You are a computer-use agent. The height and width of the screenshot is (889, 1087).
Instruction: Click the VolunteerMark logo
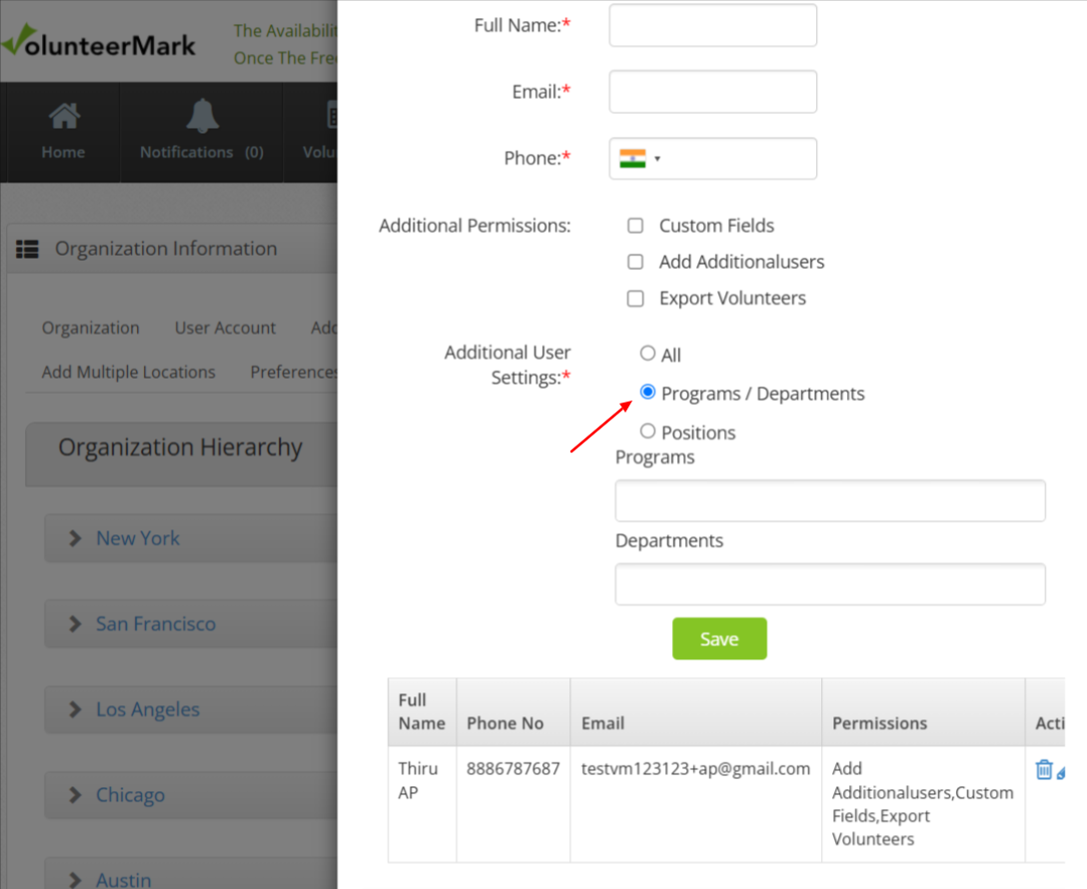coord(100,43)
